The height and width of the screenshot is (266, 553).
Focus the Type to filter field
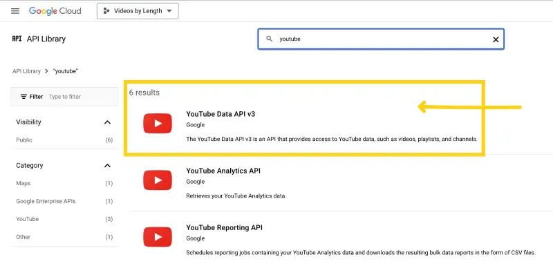(x=64, y=97)
